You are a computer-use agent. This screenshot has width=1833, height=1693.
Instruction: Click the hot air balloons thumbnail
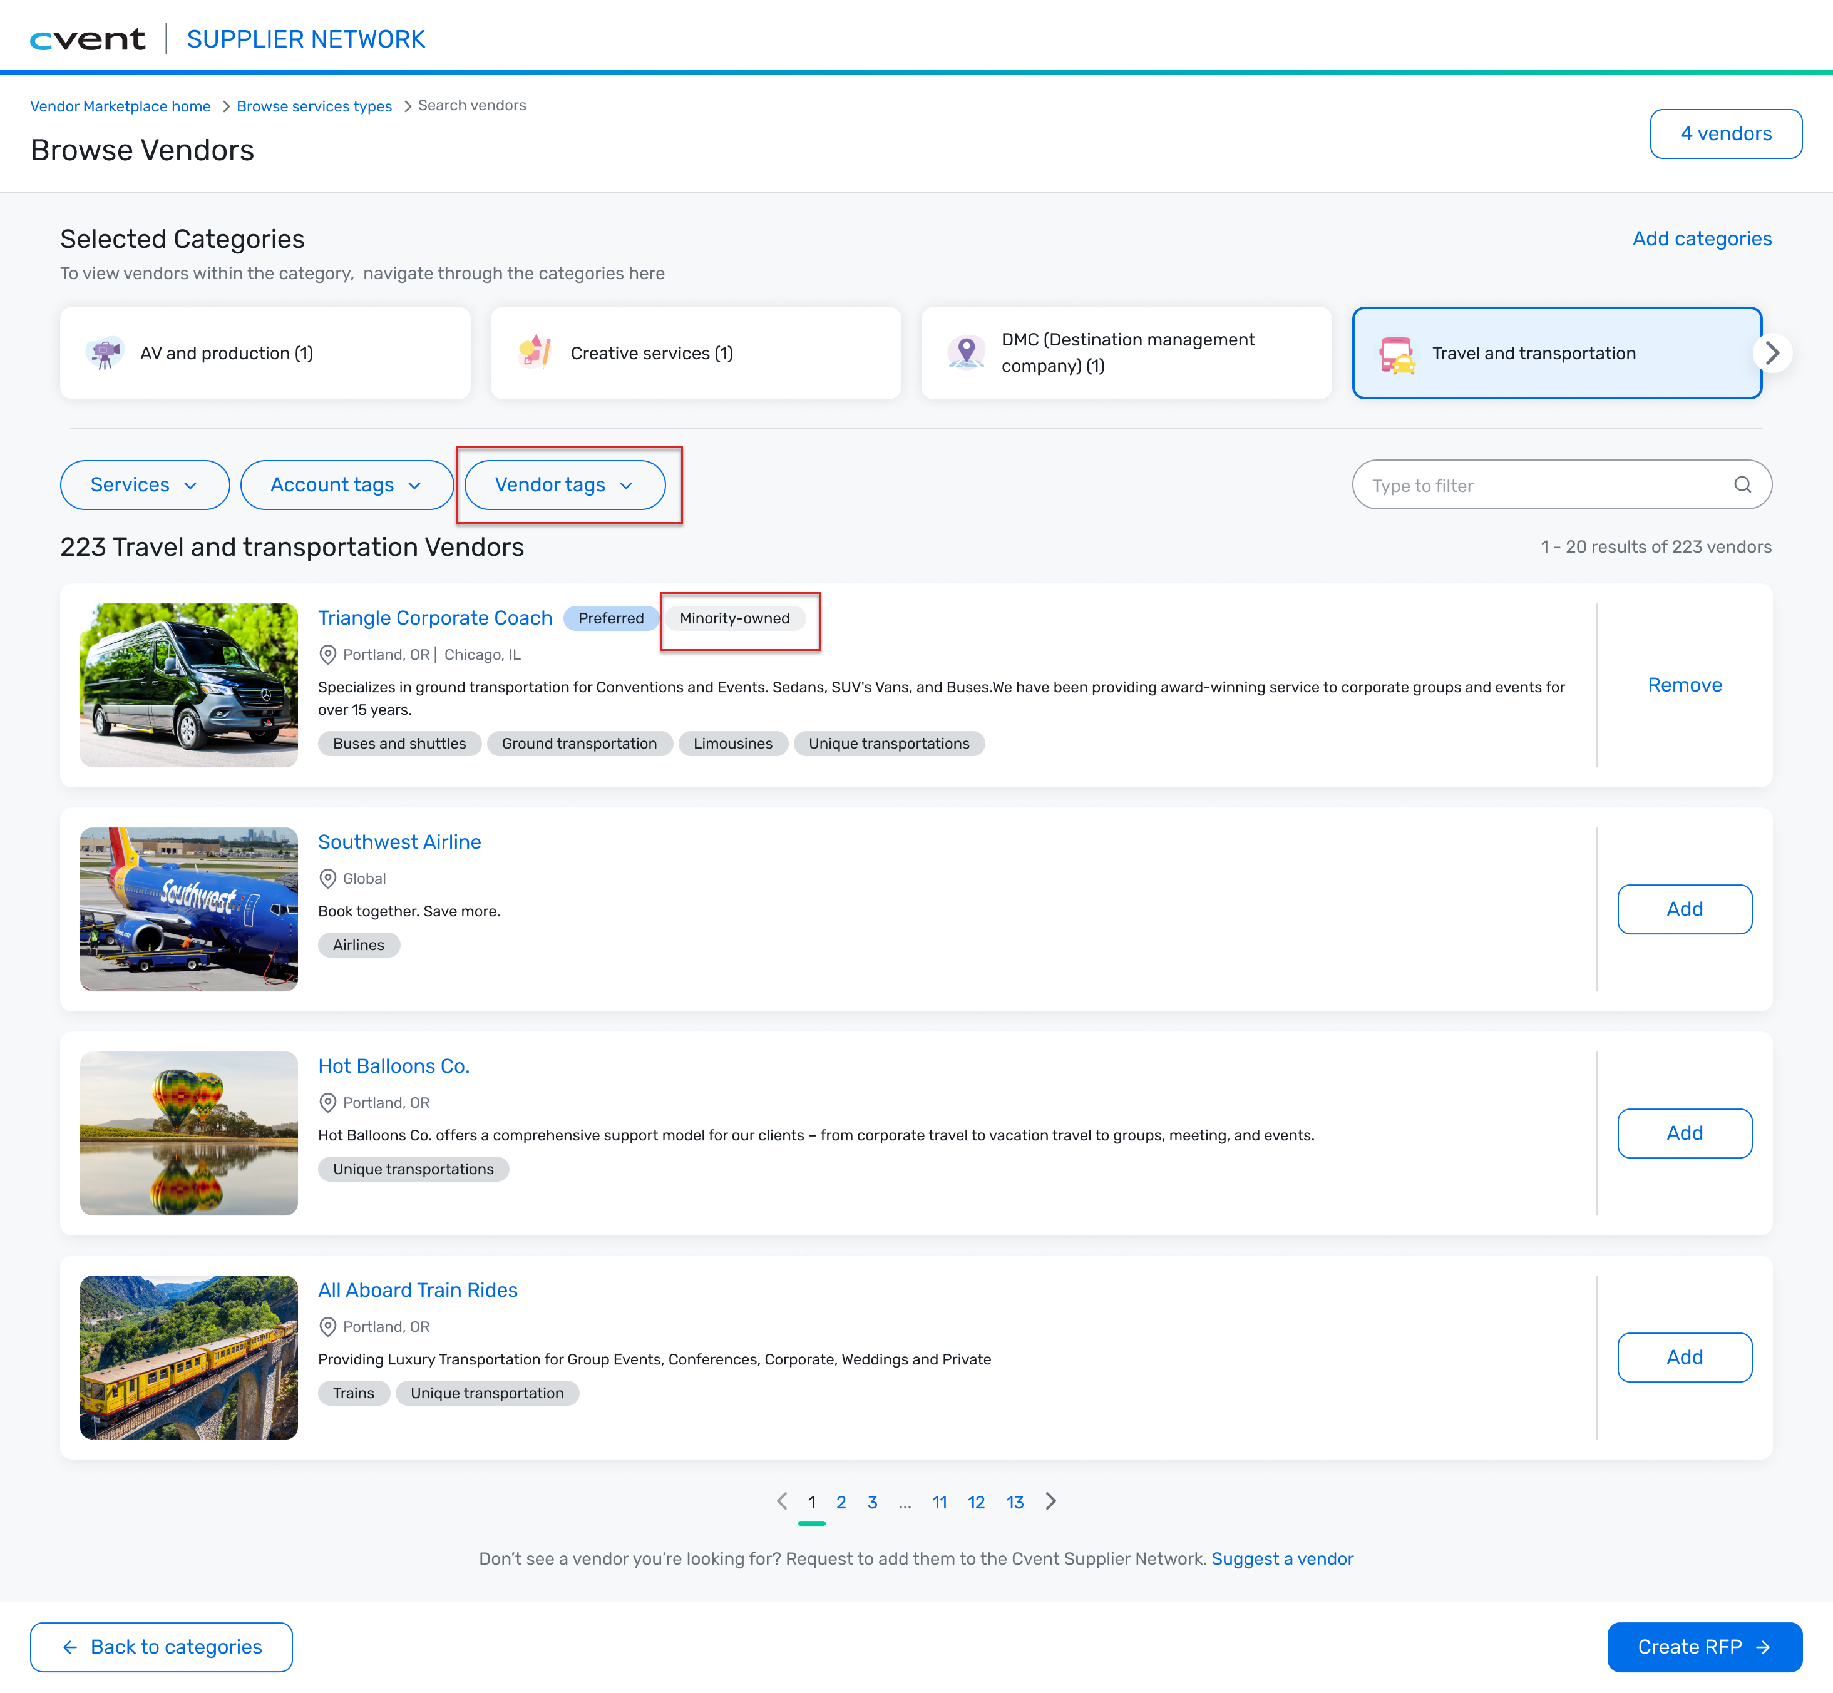pyautogui.click(x=189, y=1133)
